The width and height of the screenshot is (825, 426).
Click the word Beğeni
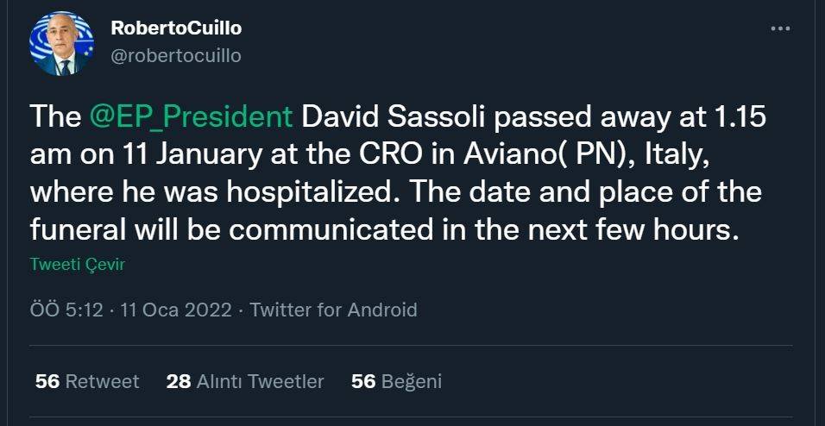tap(412, 381)
